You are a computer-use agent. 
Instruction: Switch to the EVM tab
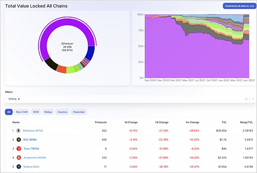click(36, 112)
